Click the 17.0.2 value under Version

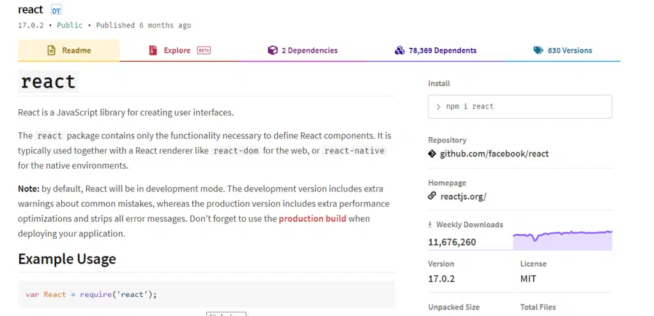pos(441,278)
